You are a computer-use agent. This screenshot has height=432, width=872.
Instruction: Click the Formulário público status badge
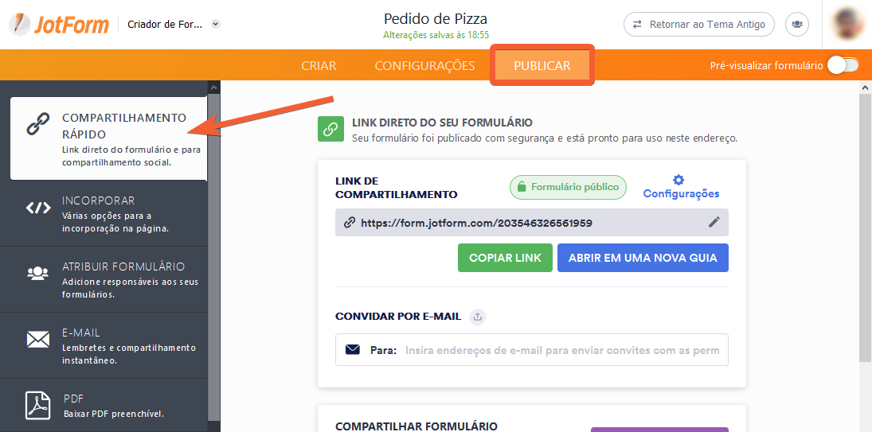pyautogui.click(x=568, y=187)
